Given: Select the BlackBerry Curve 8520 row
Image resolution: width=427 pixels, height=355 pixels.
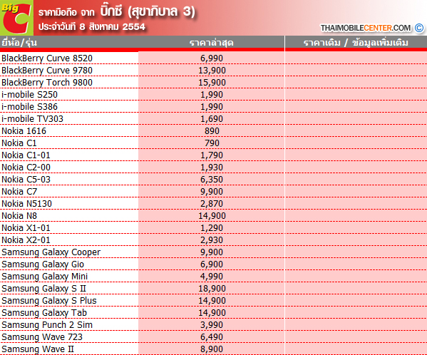Looking at the screenshot, I should point(214,58).
